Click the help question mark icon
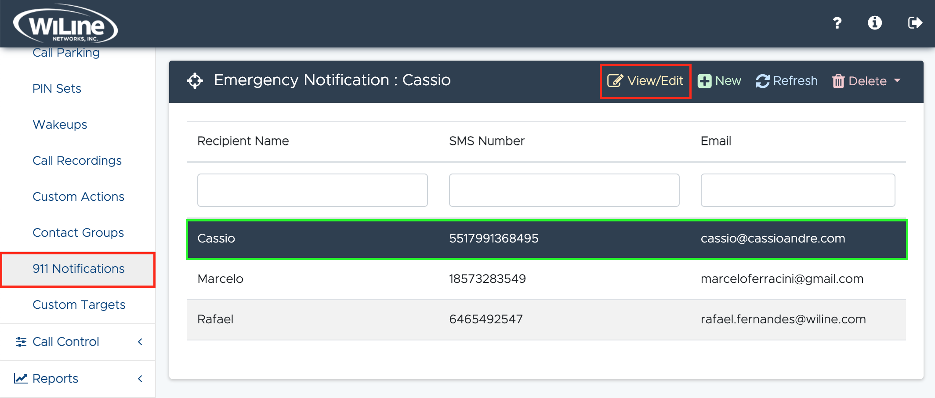The image size is (935, 398). 837,23
